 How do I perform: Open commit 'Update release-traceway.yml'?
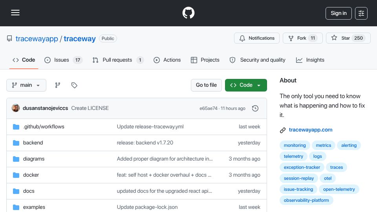coord(150,127)
